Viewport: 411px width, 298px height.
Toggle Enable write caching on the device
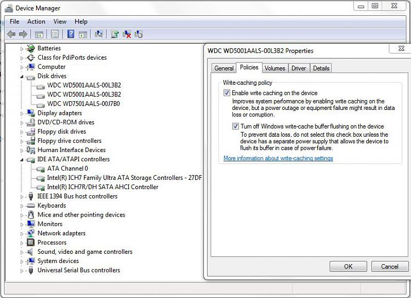click(x=227, y=93)
